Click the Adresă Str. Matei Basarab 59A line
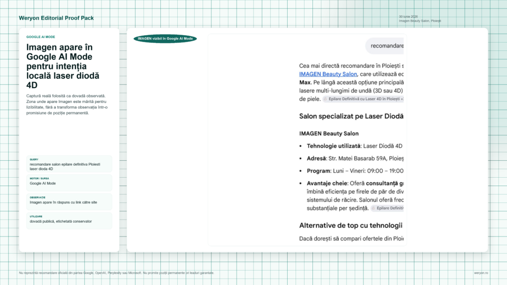This screenshot has width=507, height=285. click(351, 158)
